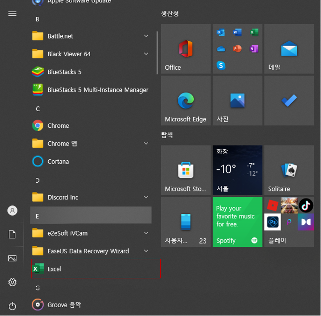This screenshot has width=321, height=316.
Task: Open the Spotify tile
Action: (237, 222)
